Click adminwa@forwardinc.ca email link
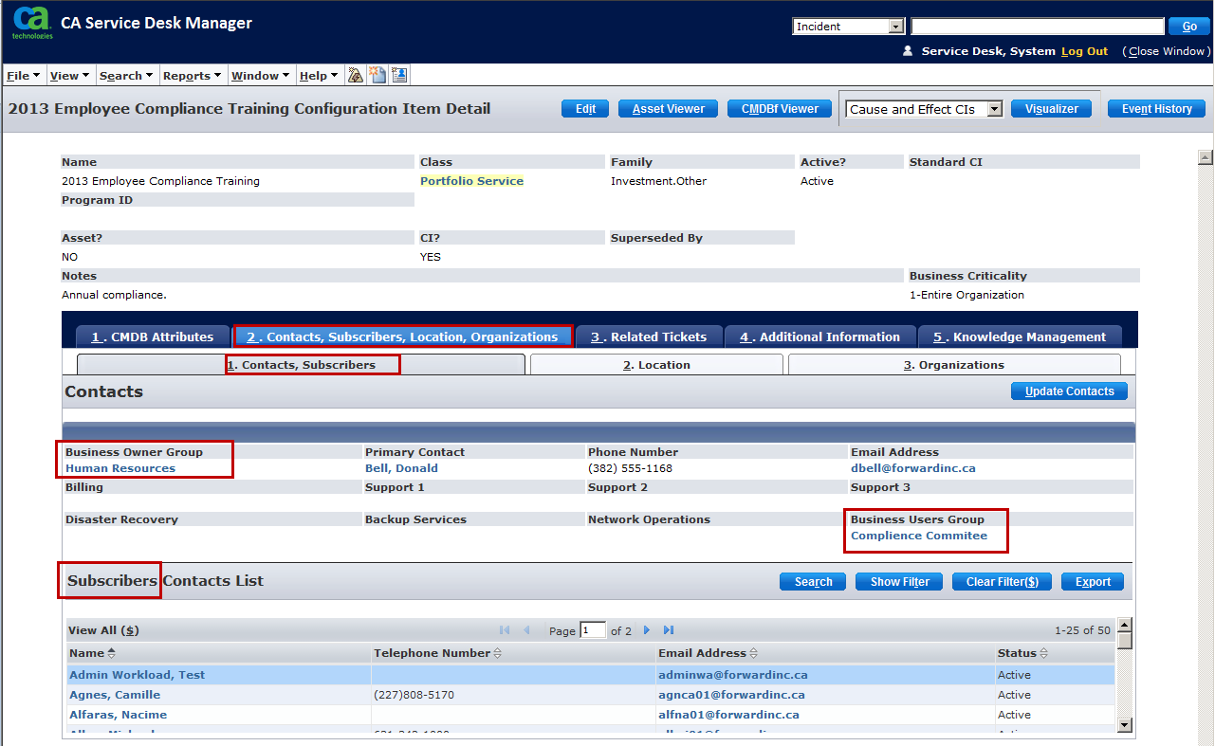 733,675
